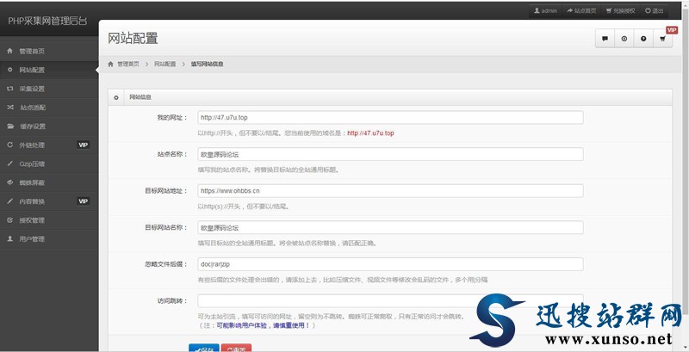Focus the 忽略文件后缀 input field
This screenshot has width=689, height=352.
coord(390,264)
